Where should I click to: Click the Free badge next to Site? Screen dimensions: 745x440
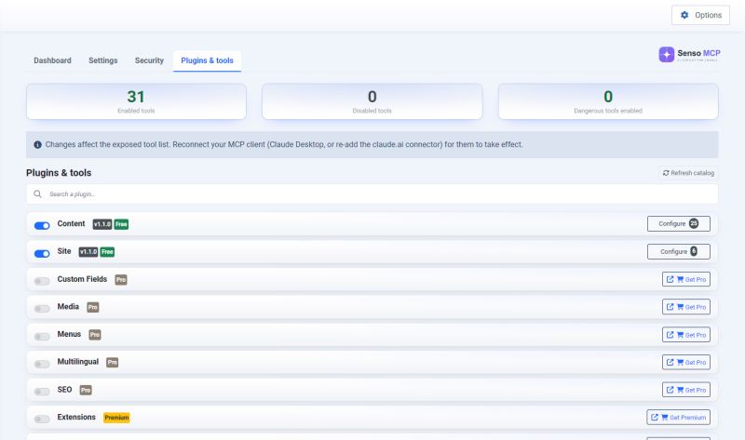pos(107,252)
